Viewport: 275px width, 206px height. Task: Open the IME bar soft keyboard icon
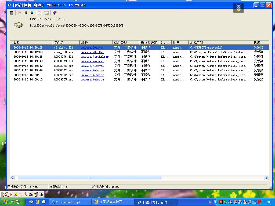(31, 194)
